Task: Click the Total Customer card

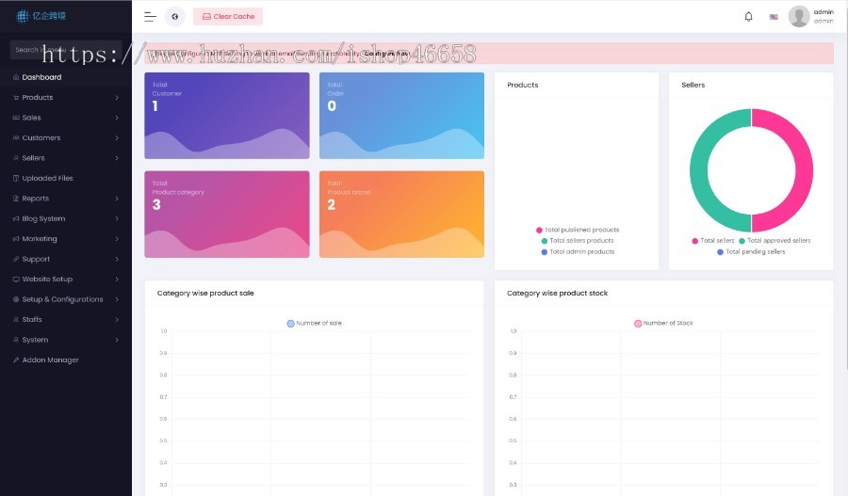Action: coord(227,116)
